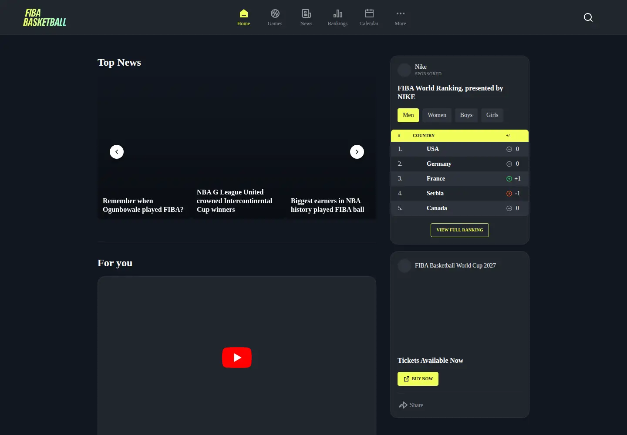Go to the Home navigation item
Viewport: 627px width, 435px height.
pos(243,17)
